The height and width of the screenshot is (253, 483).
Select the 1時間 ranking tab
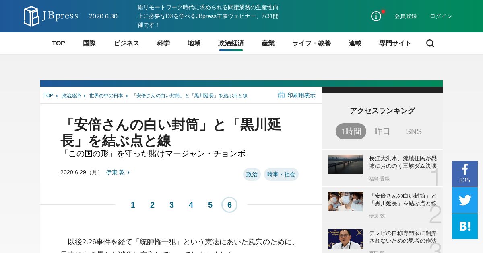pos(351,131)
